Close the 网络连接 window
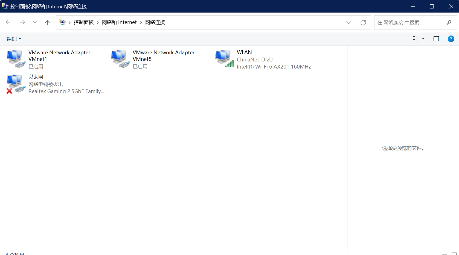 pos(451,6)
